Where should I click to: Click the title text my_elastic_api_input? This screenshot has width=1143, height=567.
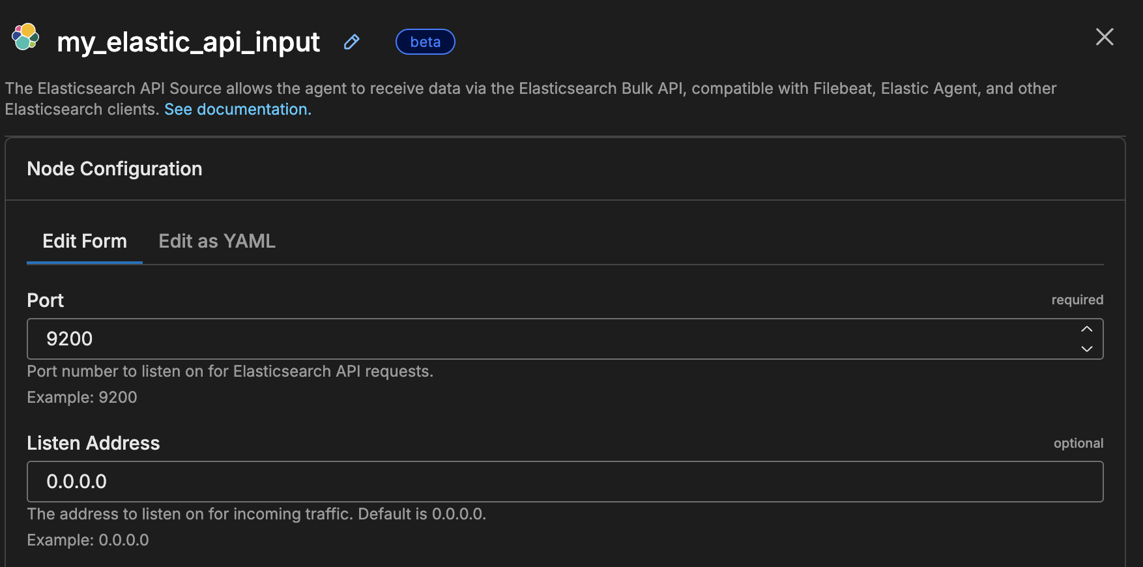pyautogui.click(x=188, y=41)
